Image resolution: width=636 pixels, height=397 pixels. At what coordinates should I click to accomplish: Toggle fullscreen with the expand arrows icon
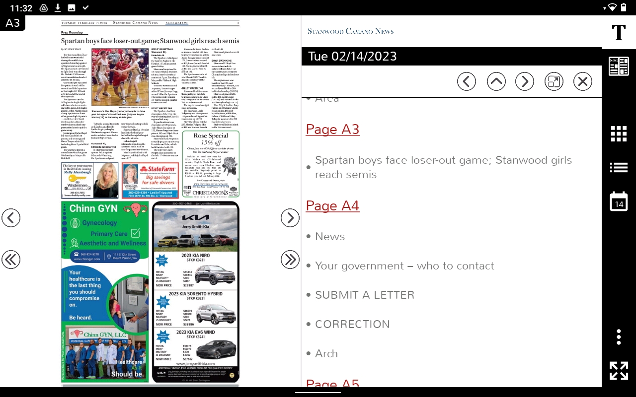coord(619,370)
